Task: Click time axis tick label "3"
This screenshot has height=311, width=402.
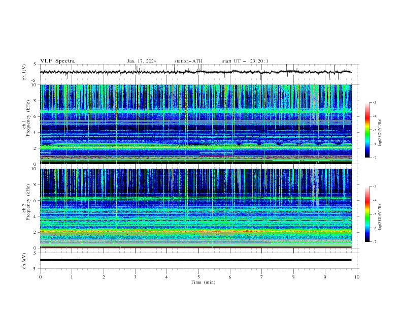Action: point(135,277)
